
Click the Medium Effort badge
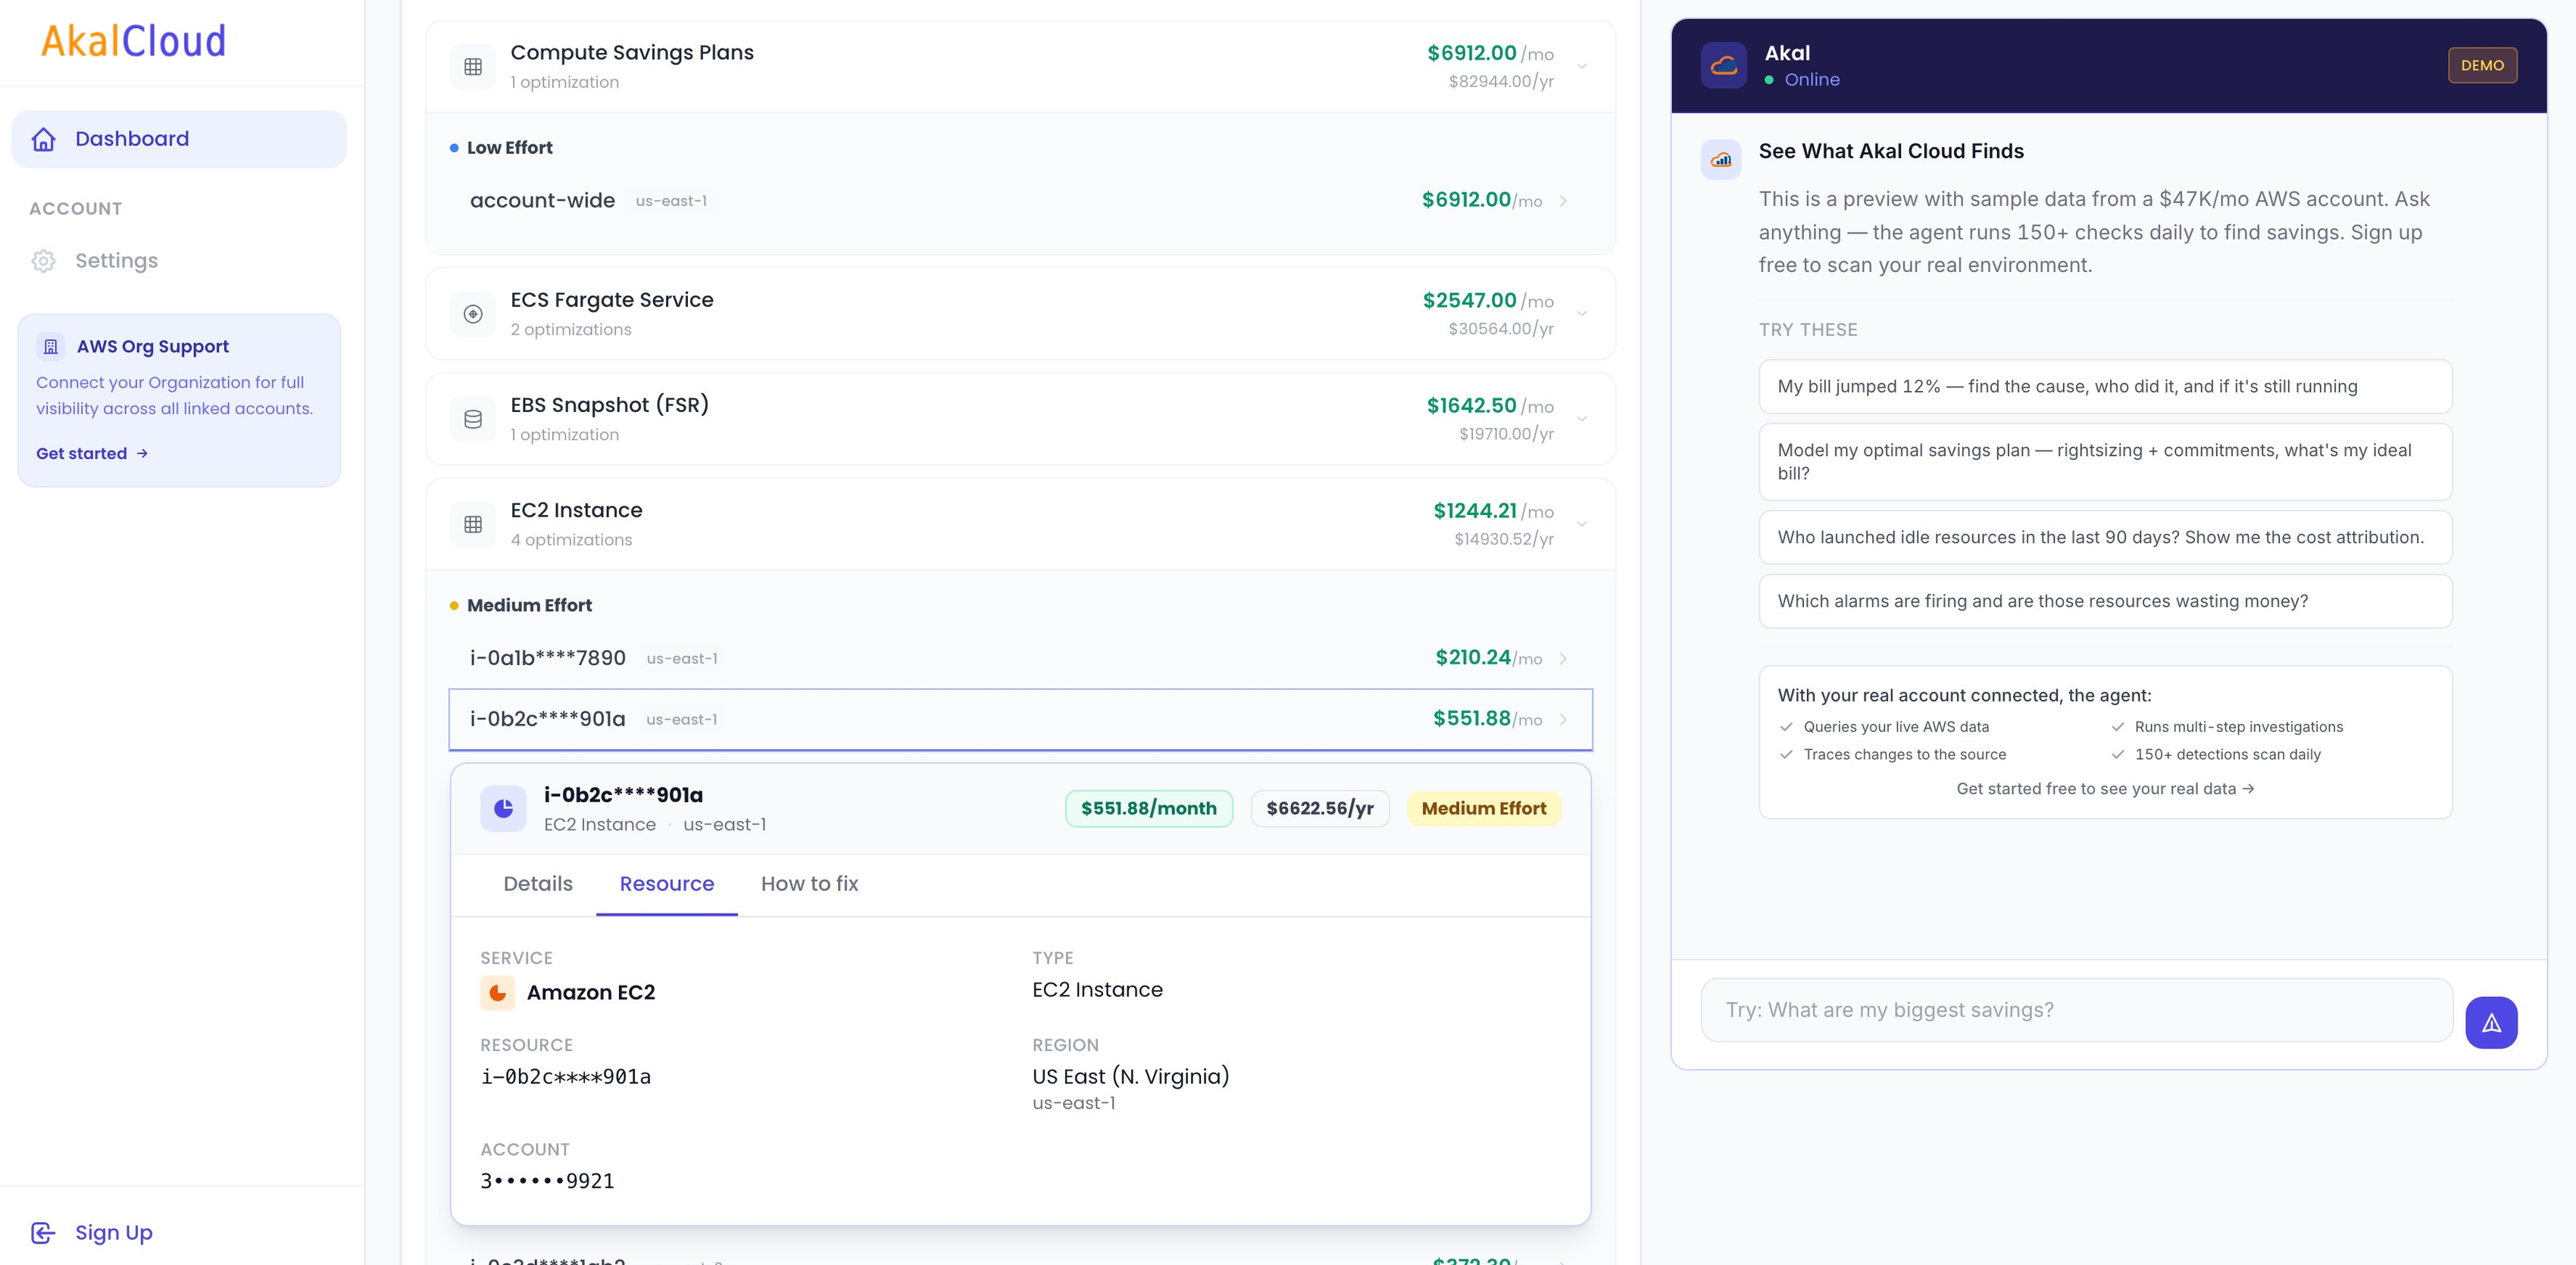(x=1484, y=808)
